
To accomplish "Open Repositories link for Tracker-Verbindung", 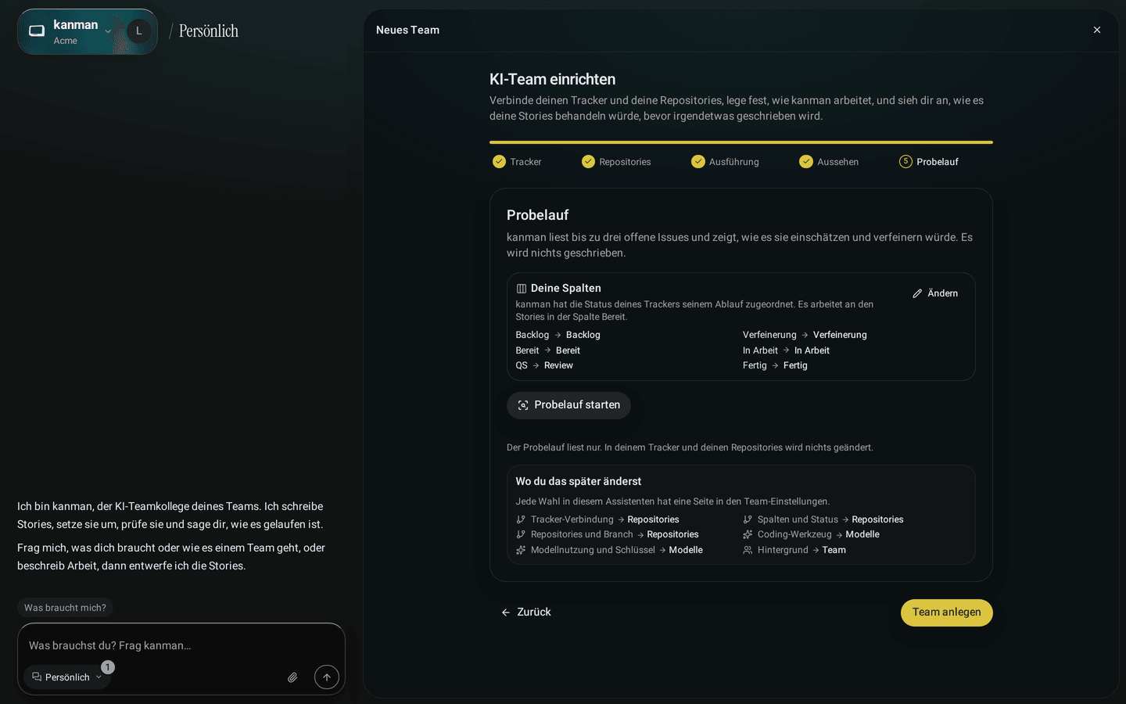I will (653, 519).
